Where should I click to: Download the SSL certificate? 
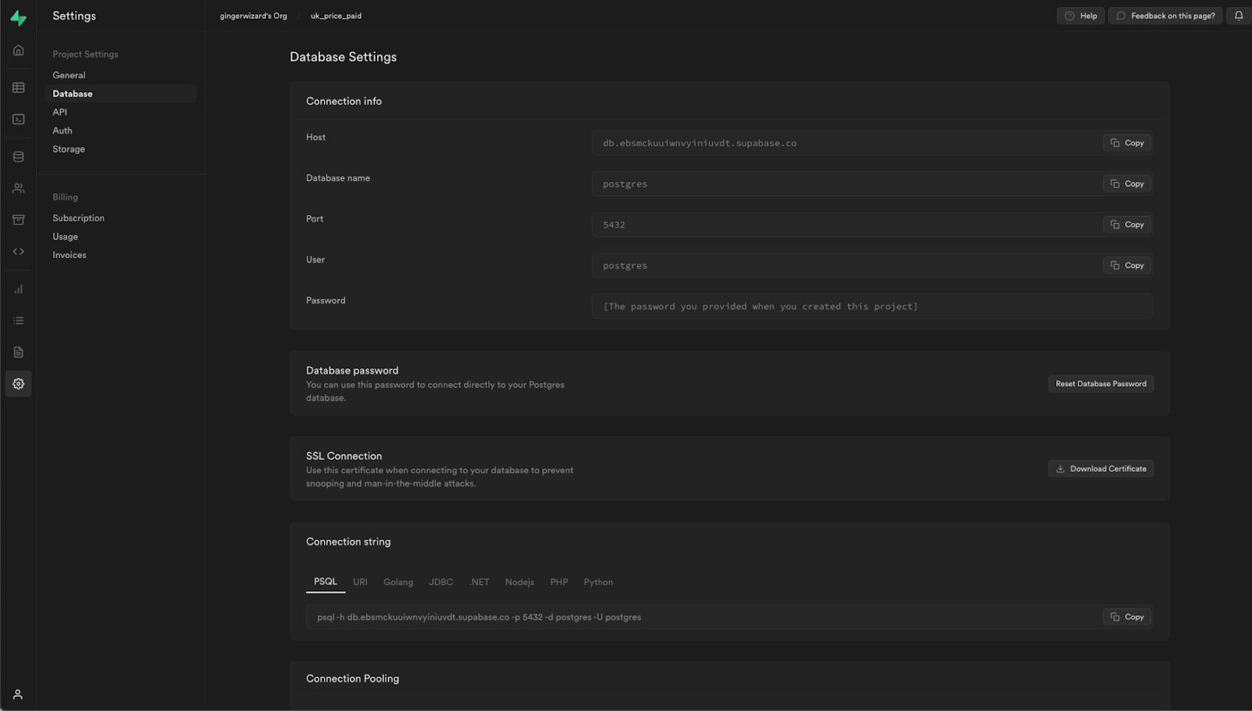[1100, 469]
